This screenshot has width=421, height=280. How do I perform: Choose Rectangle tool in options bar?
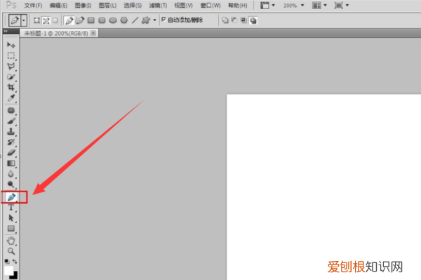pyautogui.click(x=91, y=20)
